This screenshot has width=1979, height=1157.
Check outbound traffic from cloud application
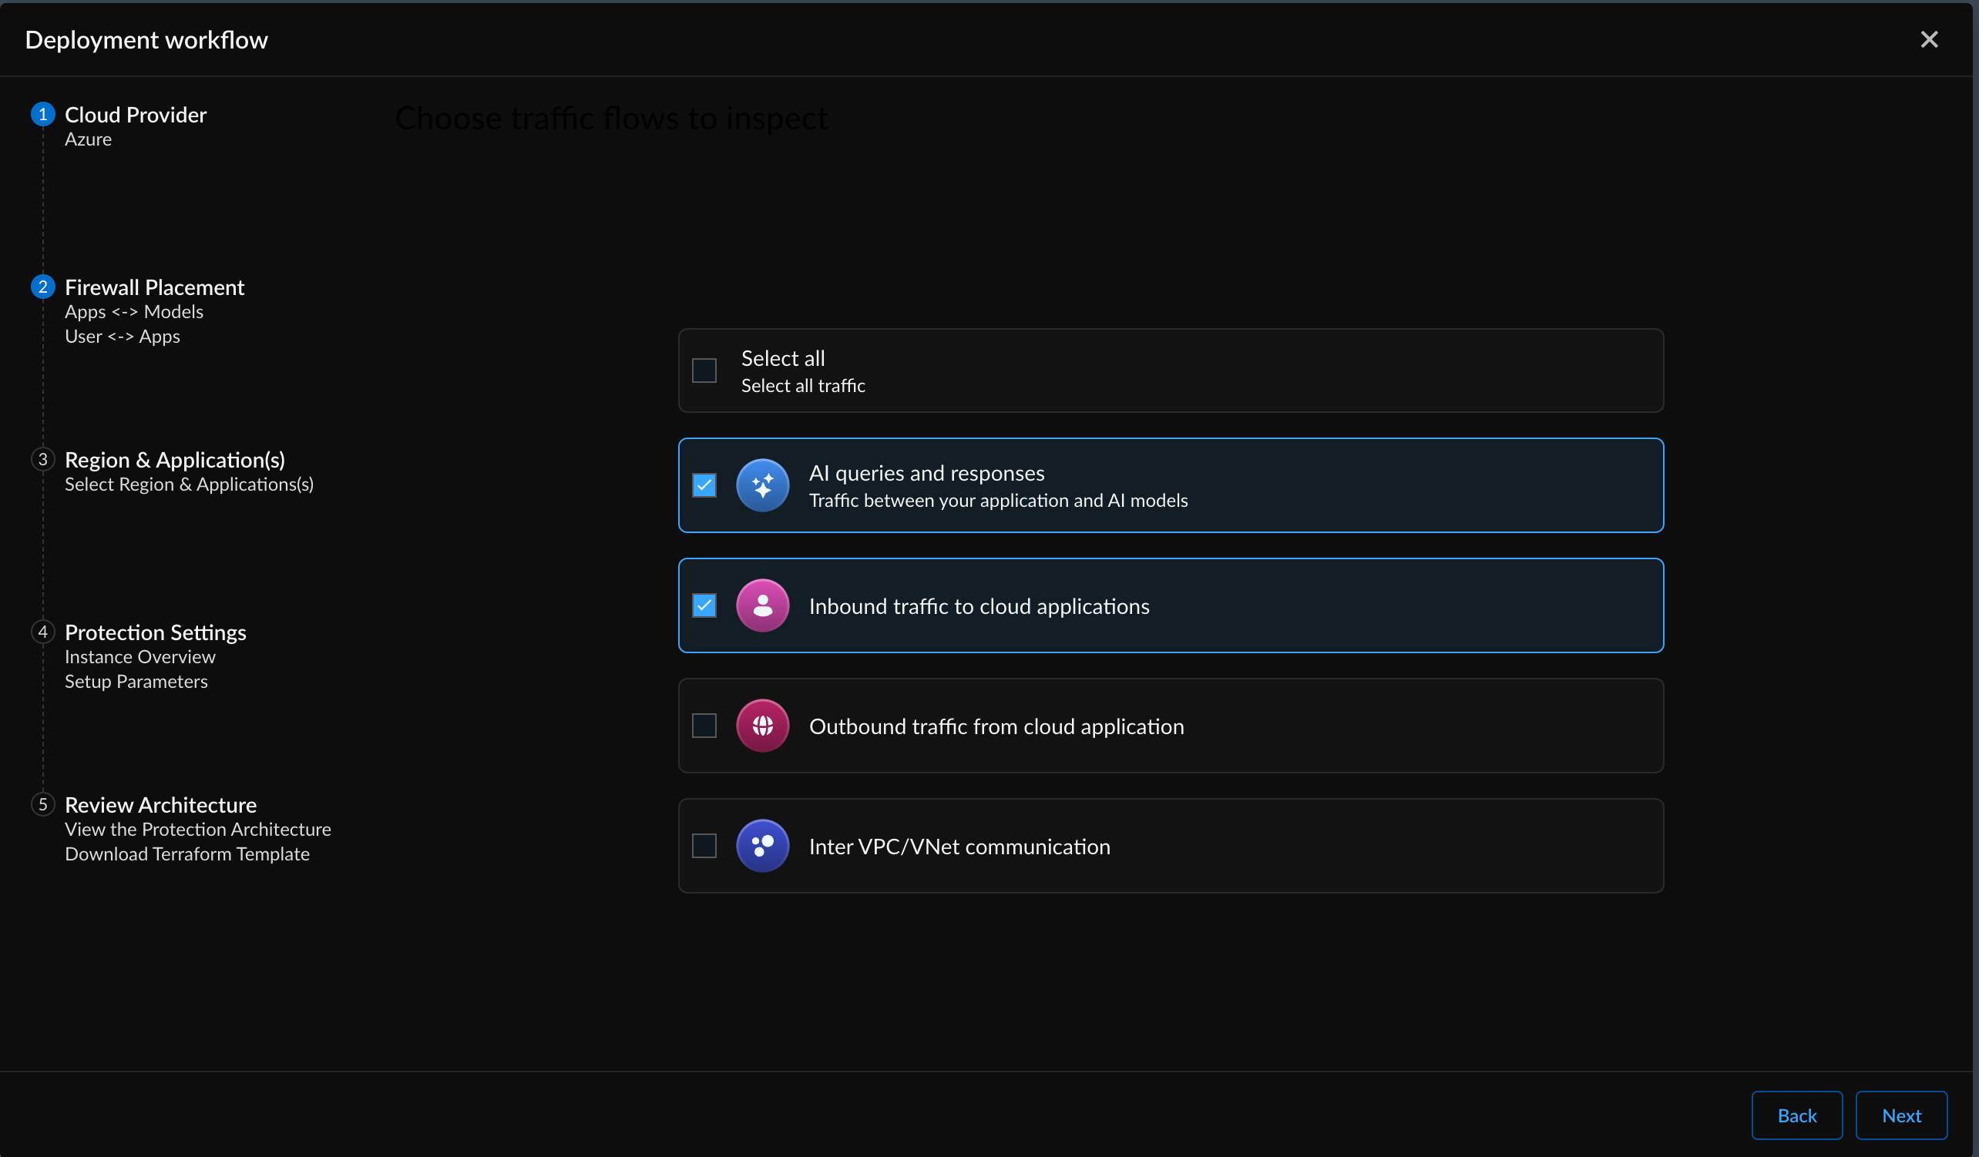pos(704,726)
